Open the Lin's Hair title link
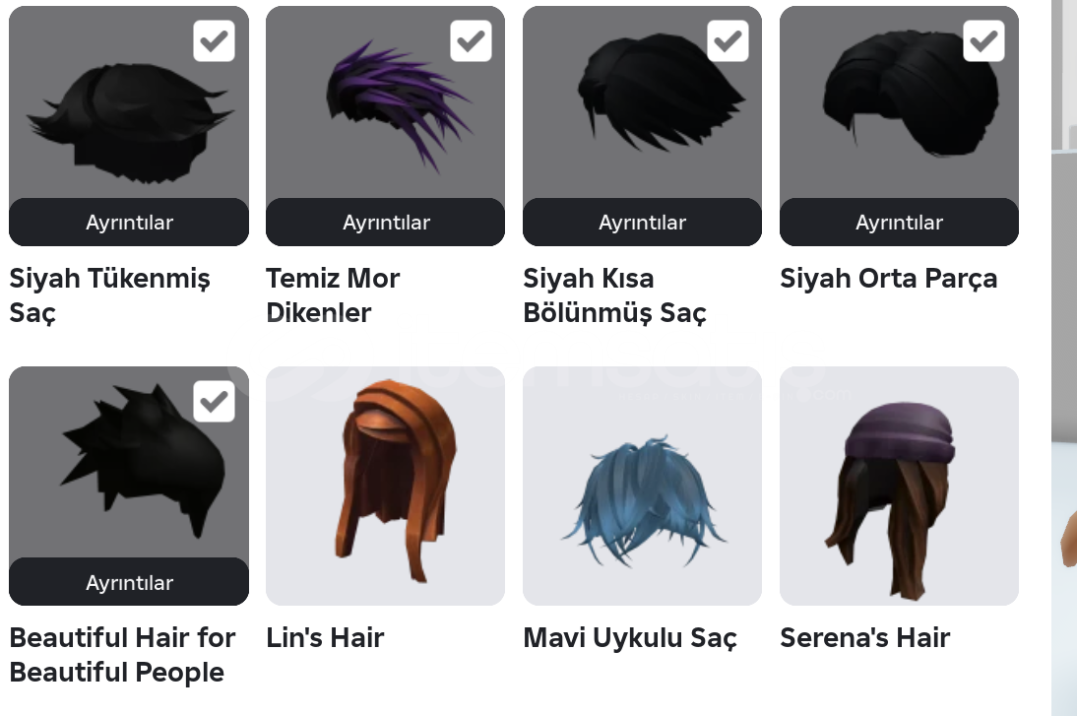1077x716 pixels. click(x=325, y=637)
